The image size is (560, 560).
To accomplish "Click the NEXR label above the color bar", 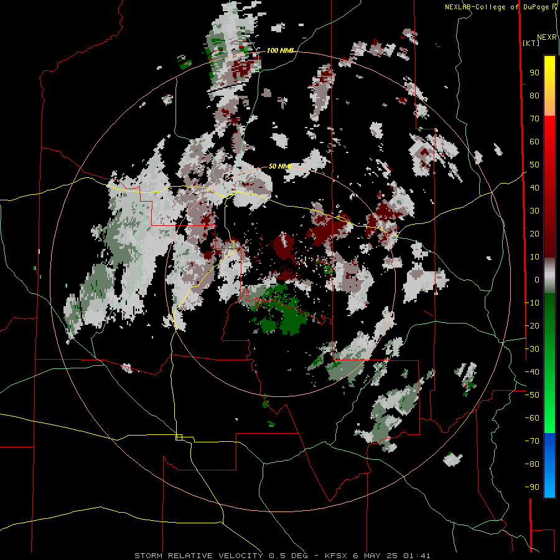I will [x=547, y=37].
